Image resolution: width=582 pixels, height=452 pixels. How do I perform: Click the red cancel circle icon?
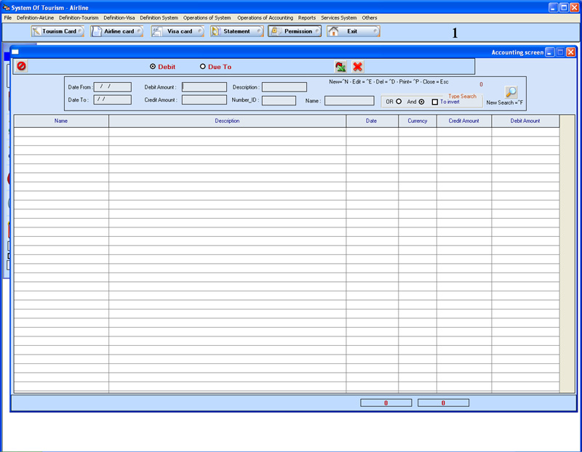[22, 66]
